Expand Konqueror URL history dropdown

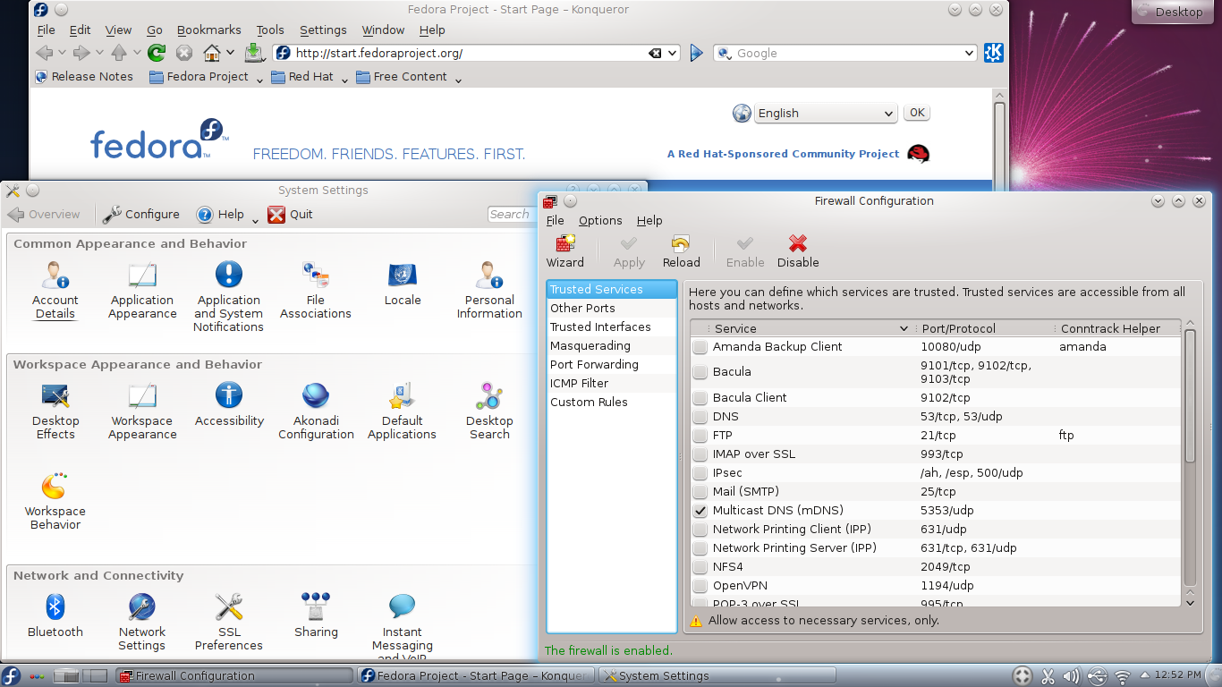coord(673,54)
